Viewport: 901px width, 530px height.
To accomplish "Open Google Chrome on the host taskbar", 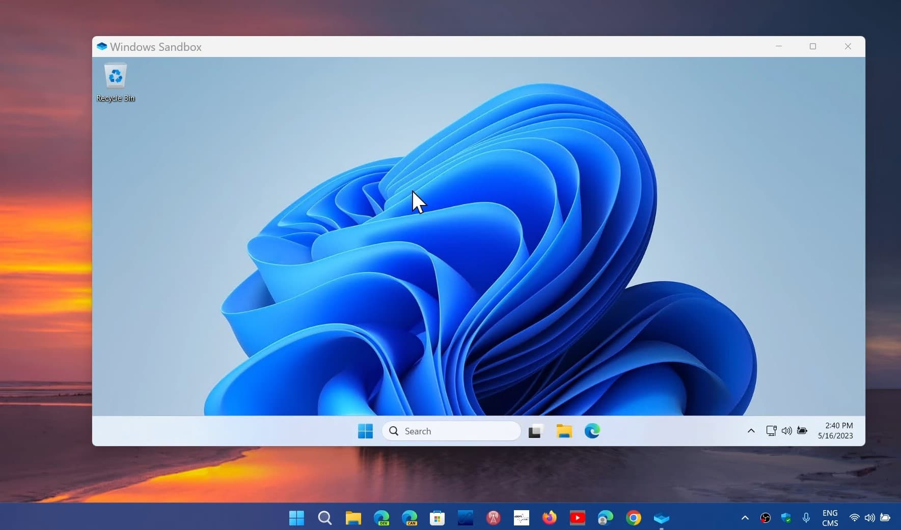I will [x=633, y=518].
